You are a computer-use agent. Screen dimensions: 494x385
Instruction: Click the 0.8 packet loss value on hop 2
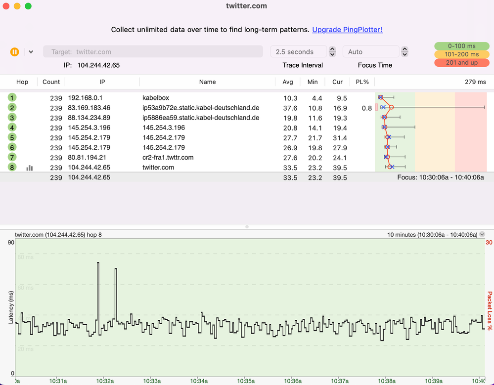coord(367,108)
